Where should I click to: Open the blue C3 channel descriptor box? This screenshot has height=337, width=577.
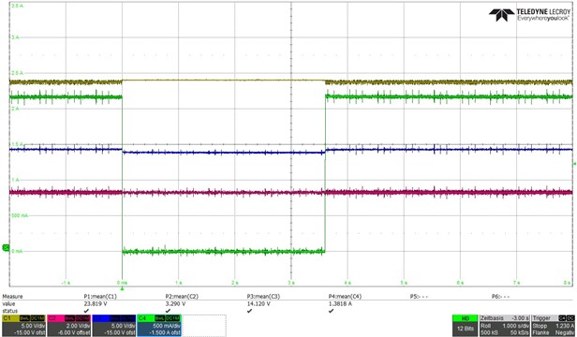[113, 325]
